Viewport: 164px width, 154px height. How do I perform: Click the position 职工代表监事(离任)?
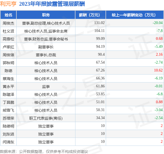[x=46, y=118]
